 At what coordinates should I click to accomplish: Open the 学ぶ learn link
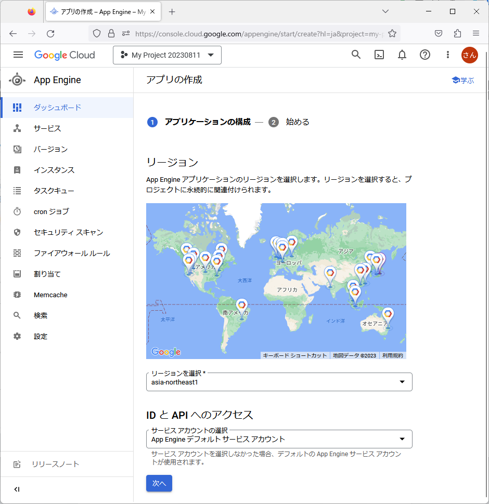(x=464, y=81)
